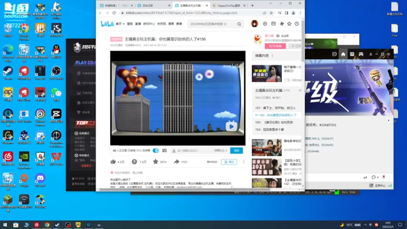
Task: Open OBS Studio desktop shortcut
Action: click(56, 72)
